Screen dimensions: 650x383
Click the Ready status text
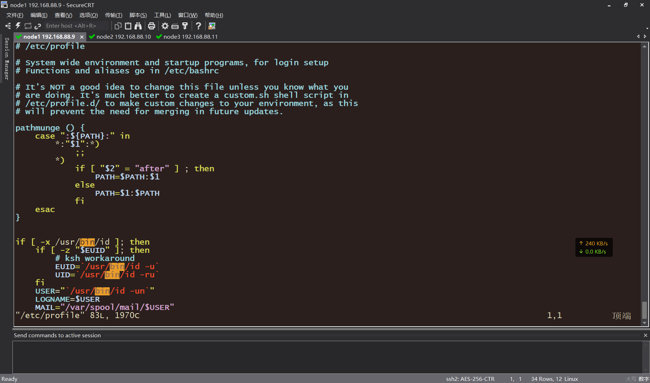point(9,379)
